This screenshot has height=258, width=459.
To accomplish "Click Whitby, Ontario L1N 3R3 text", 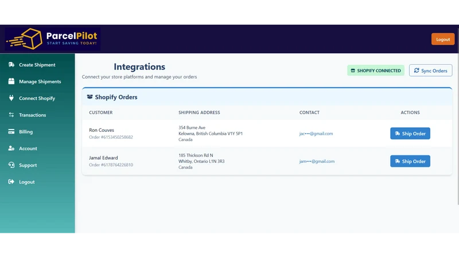I will click(201, 161).
